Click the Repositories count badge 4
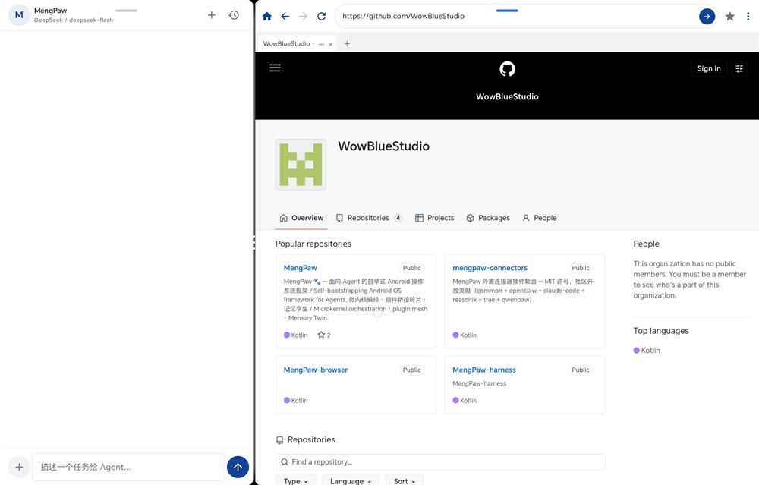Image resolution: width=759 pixels, height=485 pixels. point(398,218)
